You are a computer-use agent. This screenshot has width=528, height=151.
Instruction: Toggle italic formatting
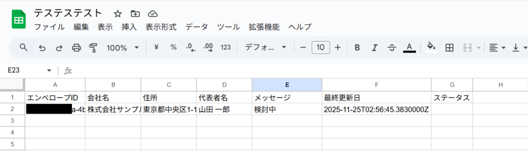(x=374, y=48)
